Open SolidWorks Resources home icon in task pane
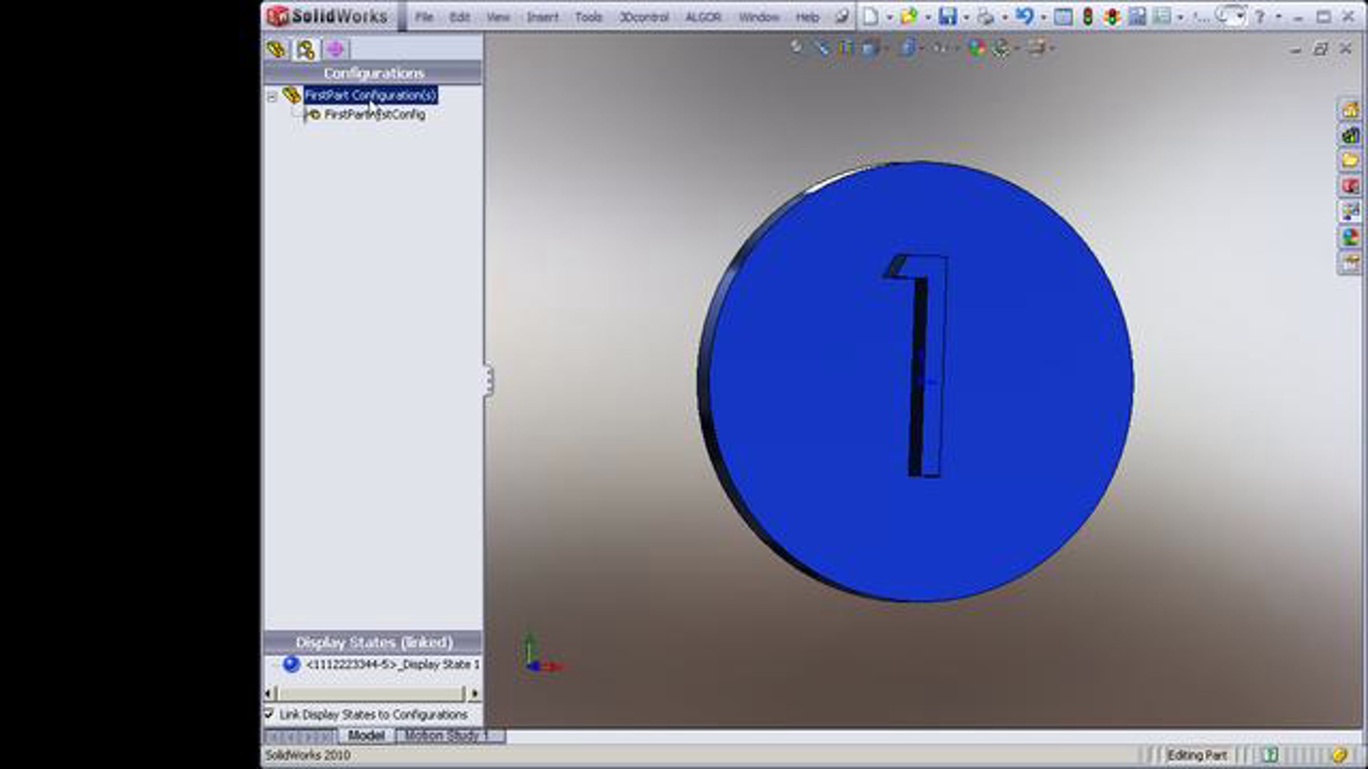 coord(1350,110)
